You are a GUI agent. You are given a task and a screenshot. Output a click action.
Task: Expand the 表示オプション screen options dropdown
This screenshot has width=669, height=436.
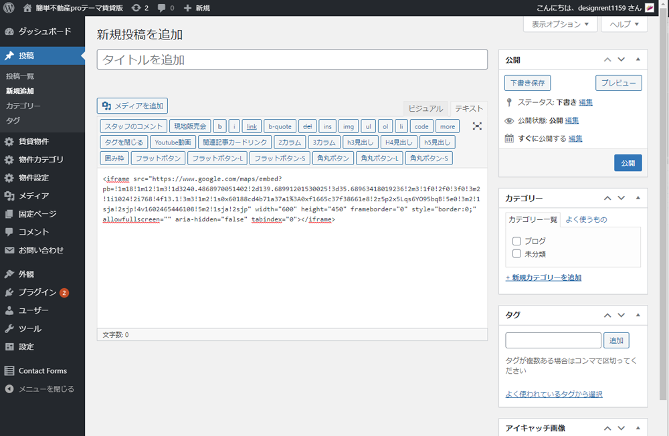(x=560, y=24)
